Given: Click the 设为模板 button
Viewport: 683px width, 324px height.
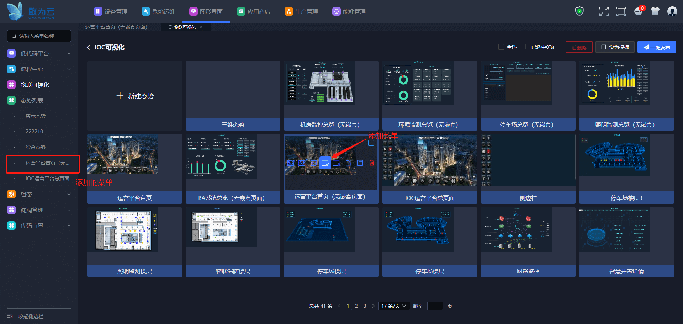Looking at the screenshot, I should click(x=615, y=47).
